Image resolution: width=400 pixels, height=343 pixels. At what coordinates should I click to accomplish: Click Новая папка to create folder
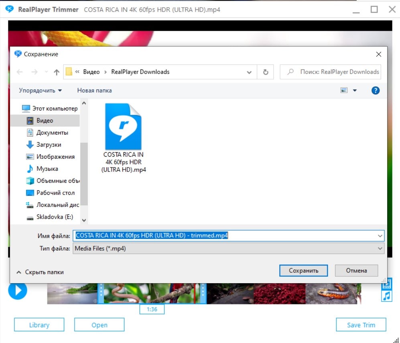tap(94, 90)
